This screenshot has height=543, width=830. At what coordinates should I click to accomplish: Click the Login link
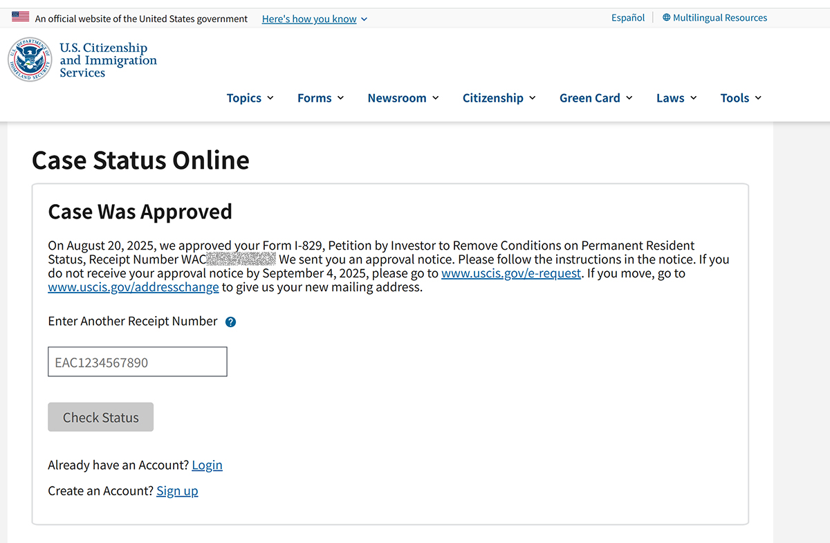207,465
